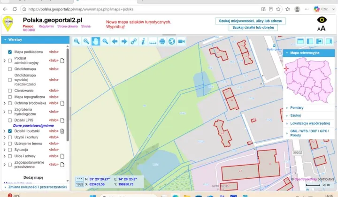This screenshot has height=197, width=338.
Task: Bookmark page with browser star icon
Action: point(278,9)
